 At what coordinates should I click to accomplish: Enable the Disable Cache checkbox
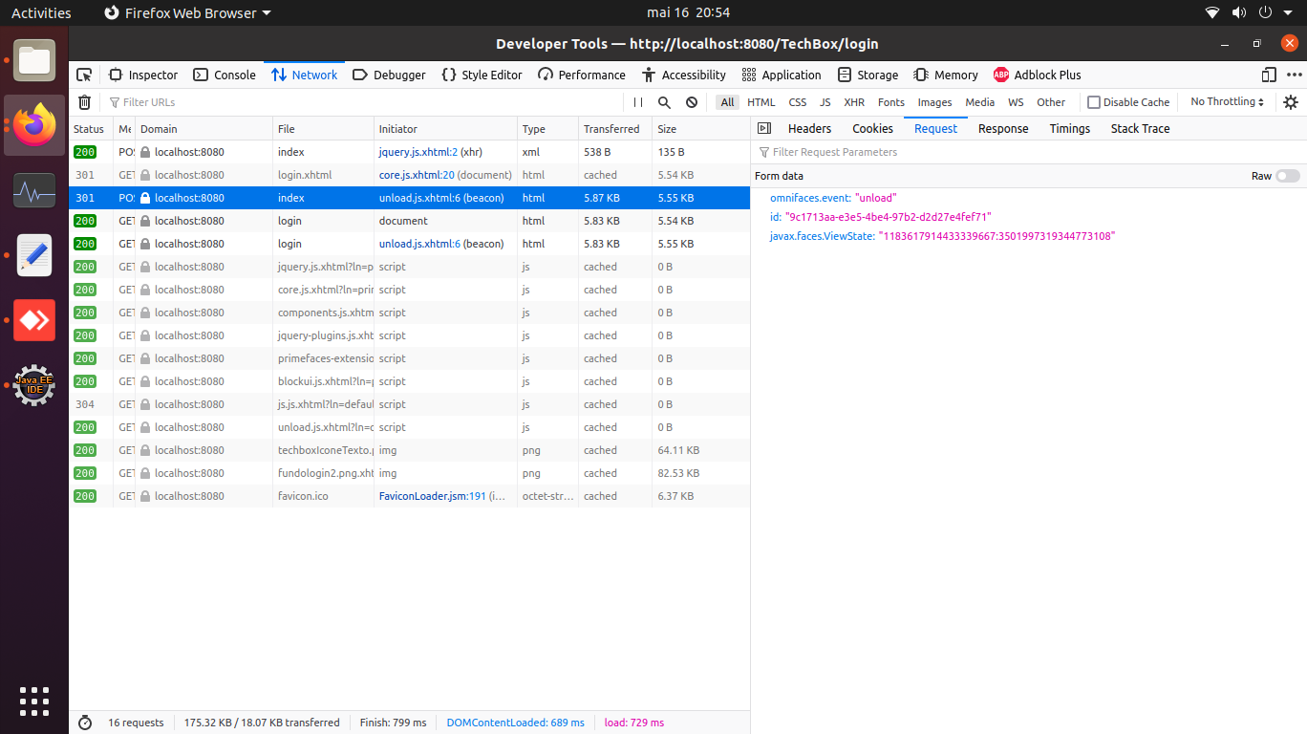point(1093,102)
